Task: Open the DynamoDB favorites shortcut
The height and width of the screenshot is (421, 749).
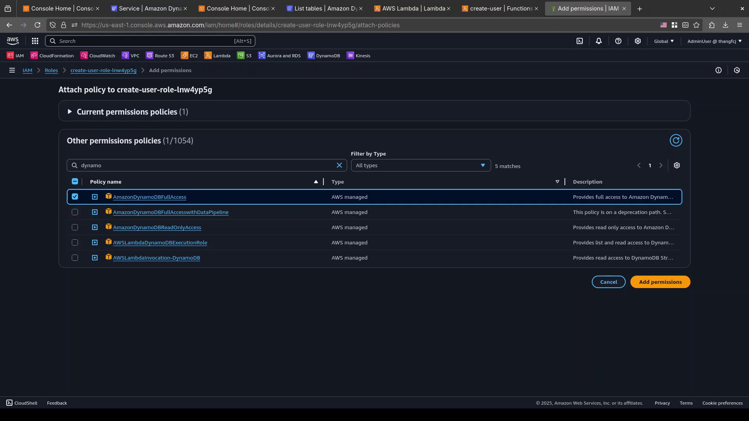Action: pyautogui.click(x=323, y=55)
